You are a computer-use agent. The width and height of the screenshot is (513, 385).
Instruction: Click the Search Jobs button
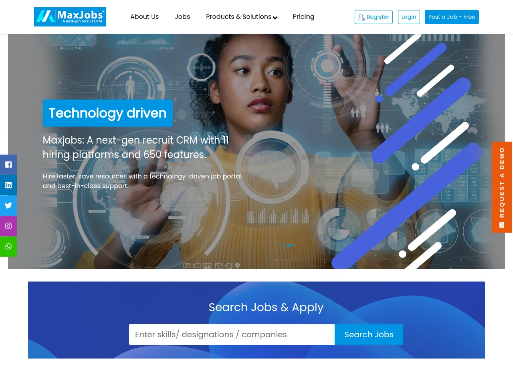pos(369,334)
